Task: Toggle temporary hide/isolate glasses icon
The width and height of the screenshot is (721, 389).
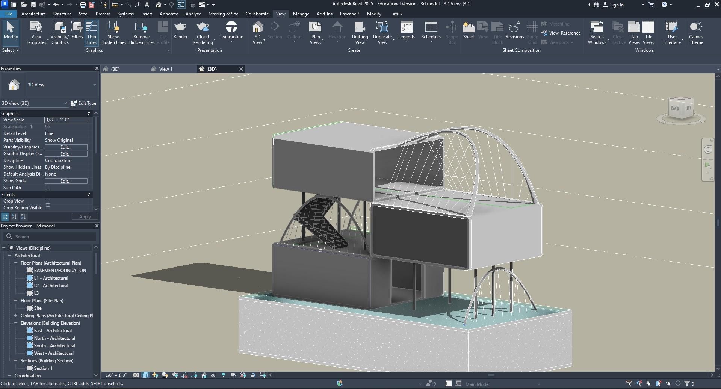Action: coord(214,375)
